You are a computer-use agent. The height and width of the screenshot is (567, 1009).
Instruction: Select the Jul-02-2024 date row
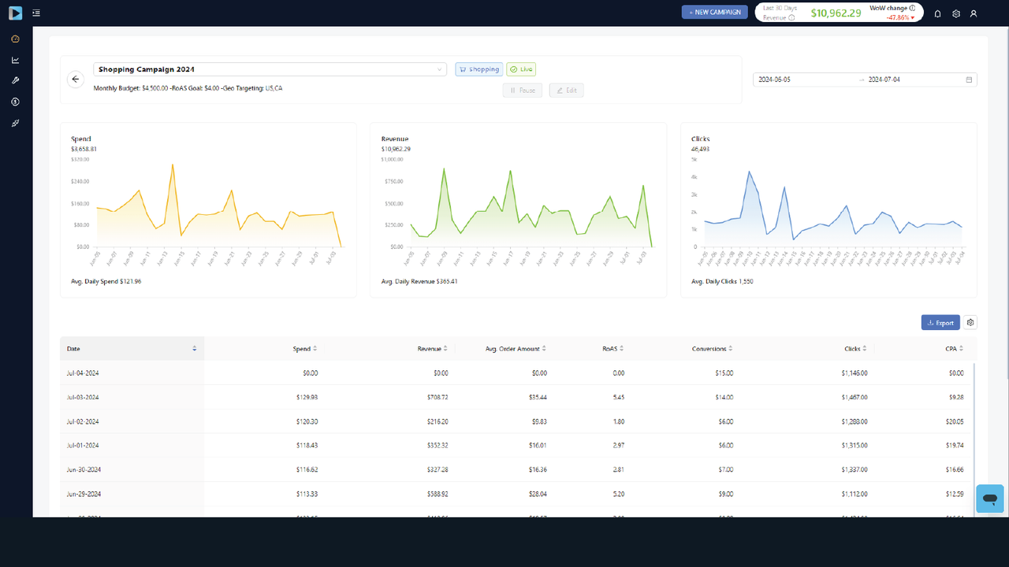(517, 421)
